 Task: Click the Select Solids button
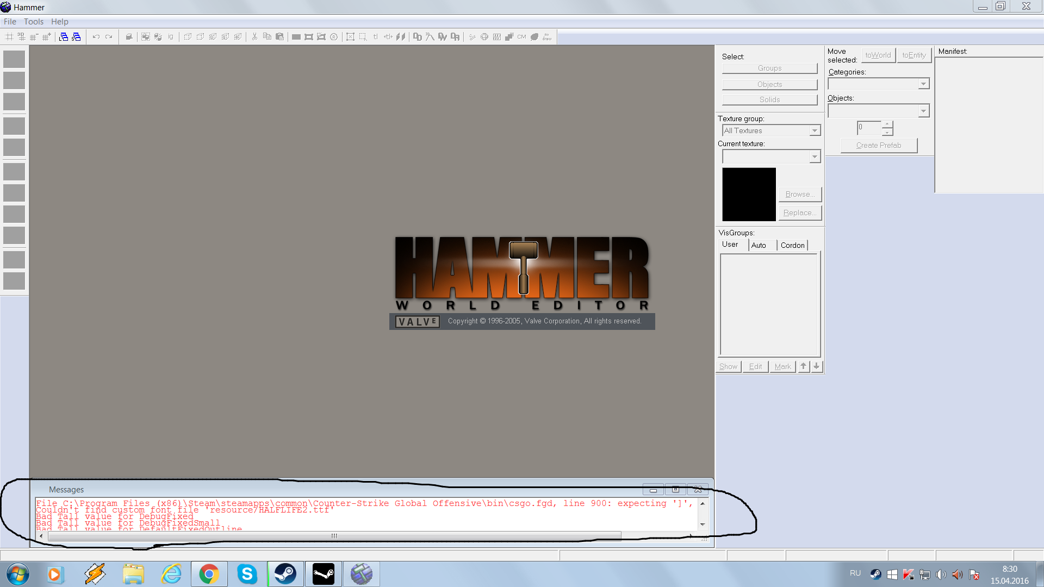point(769,99)
